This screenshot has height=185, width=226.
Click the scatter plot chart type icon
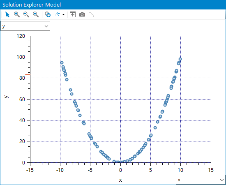(57, 14)
